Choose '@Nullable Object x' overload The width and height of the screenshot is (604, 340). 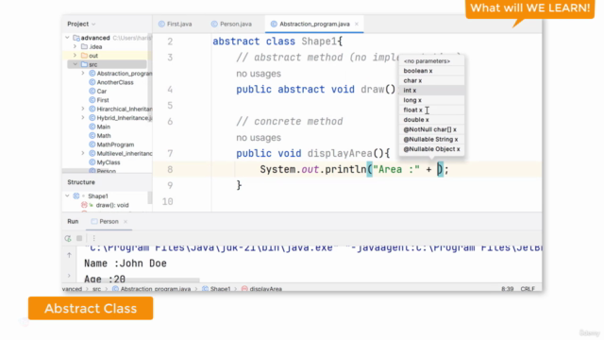click(x=431, y=149)
